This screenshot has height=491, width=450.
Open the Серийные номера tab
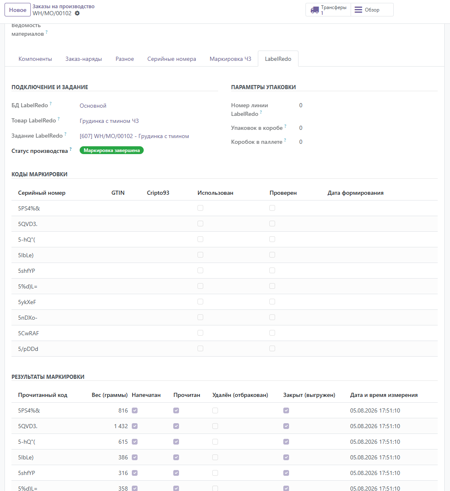(x=172, y=59)
